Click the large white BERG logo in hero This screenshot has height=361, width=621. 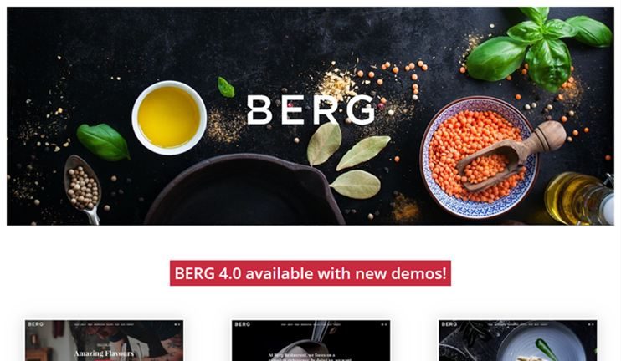coord(310,110)
